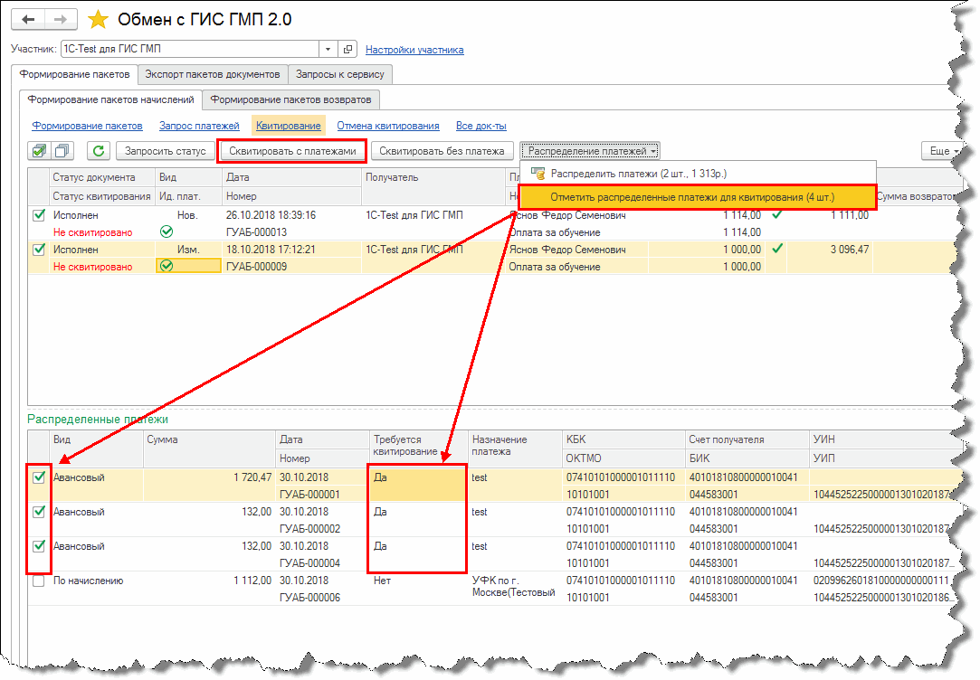This screenshot has height=680, width=980.
Task: Uncheck Авансовый payment ГУАБ-000004
Action: (39, 546)
